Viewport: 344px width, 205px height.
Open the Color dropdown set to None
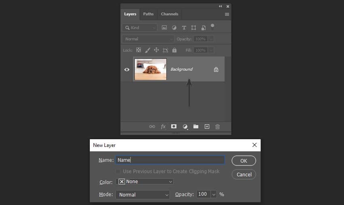pyautogui.click(x=144, y=182)
